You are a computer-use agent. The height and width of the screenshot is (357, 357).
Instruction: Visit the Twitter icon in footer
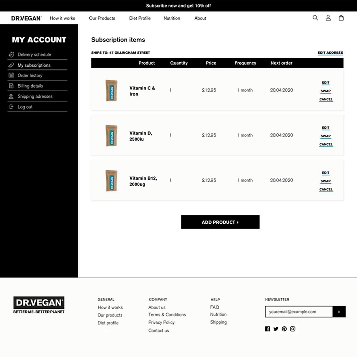276,329
